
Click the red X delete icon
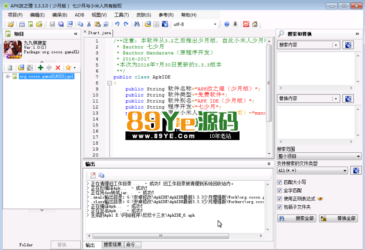click(x=58, y=68)
